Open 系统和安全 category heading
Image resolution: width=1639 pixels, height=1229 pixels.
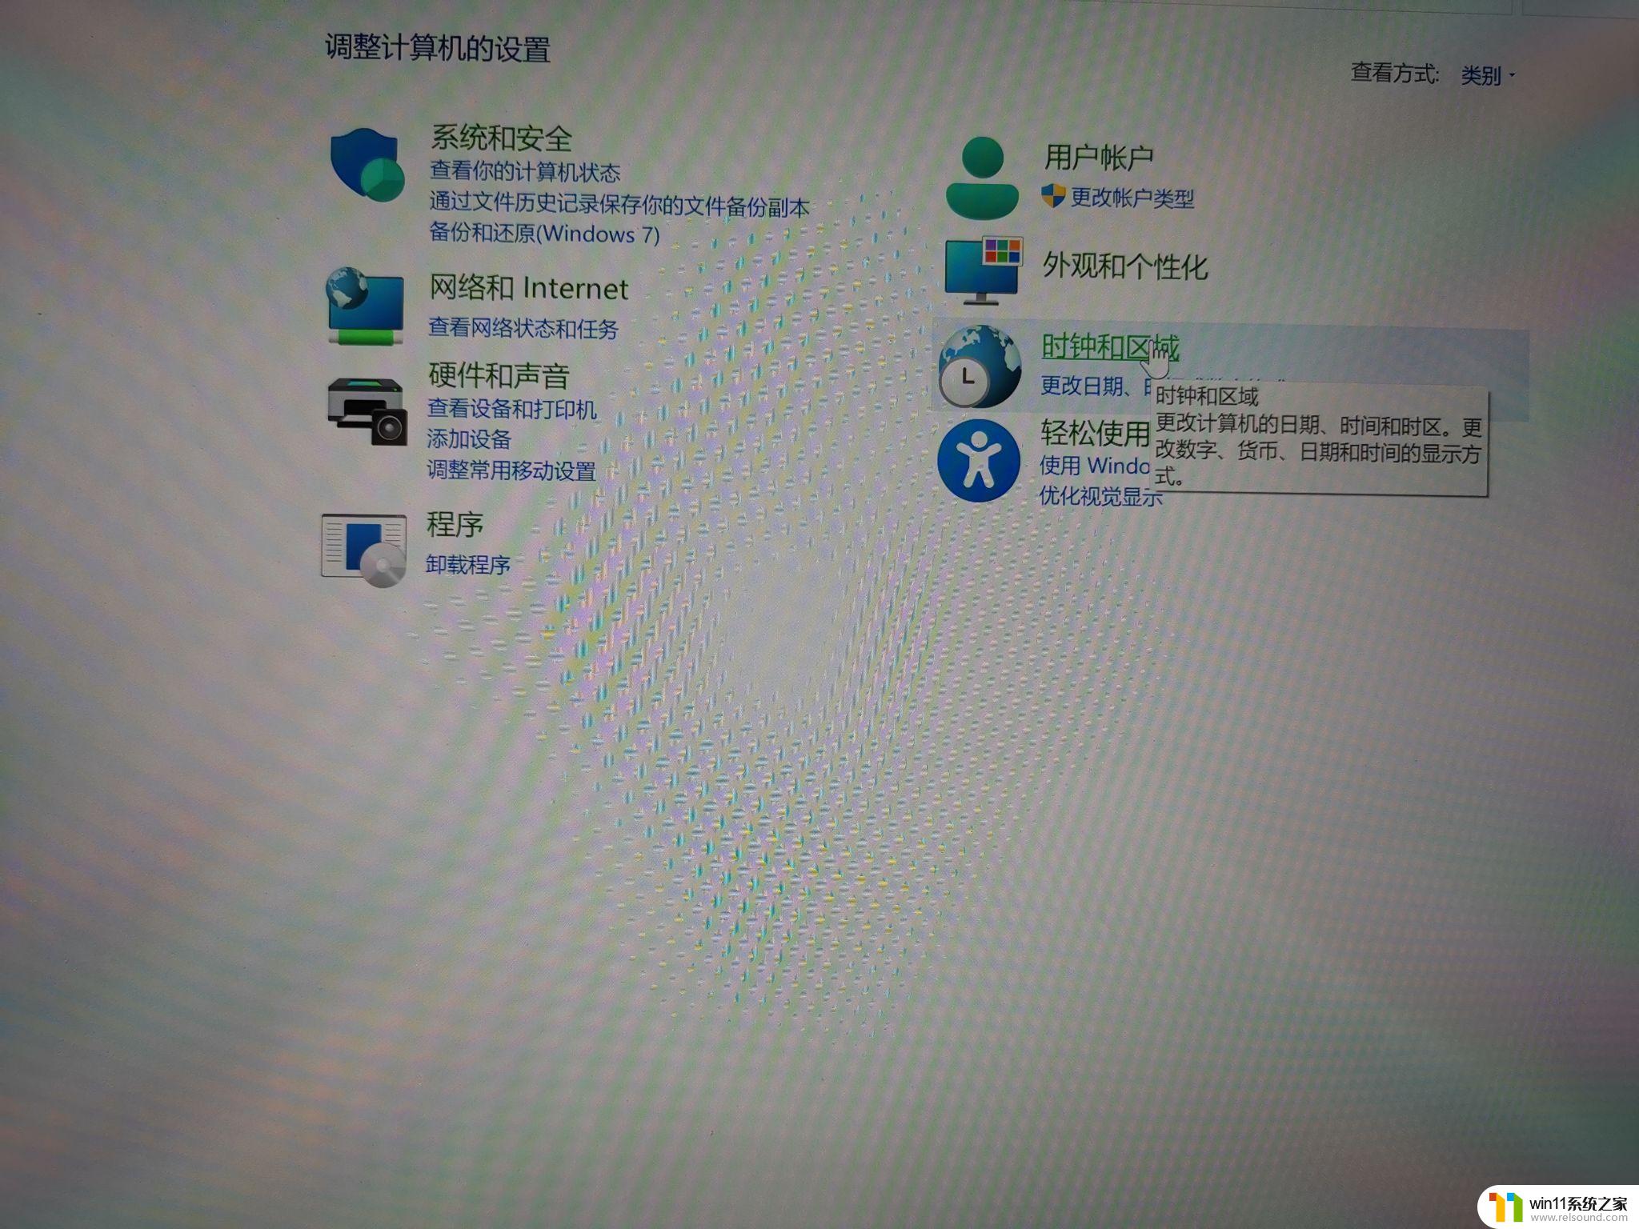click(501, 138)
